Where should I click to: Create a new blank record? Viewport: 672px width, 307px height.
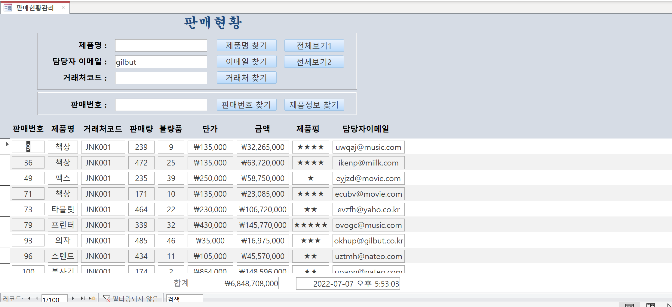tap(92, 298)
